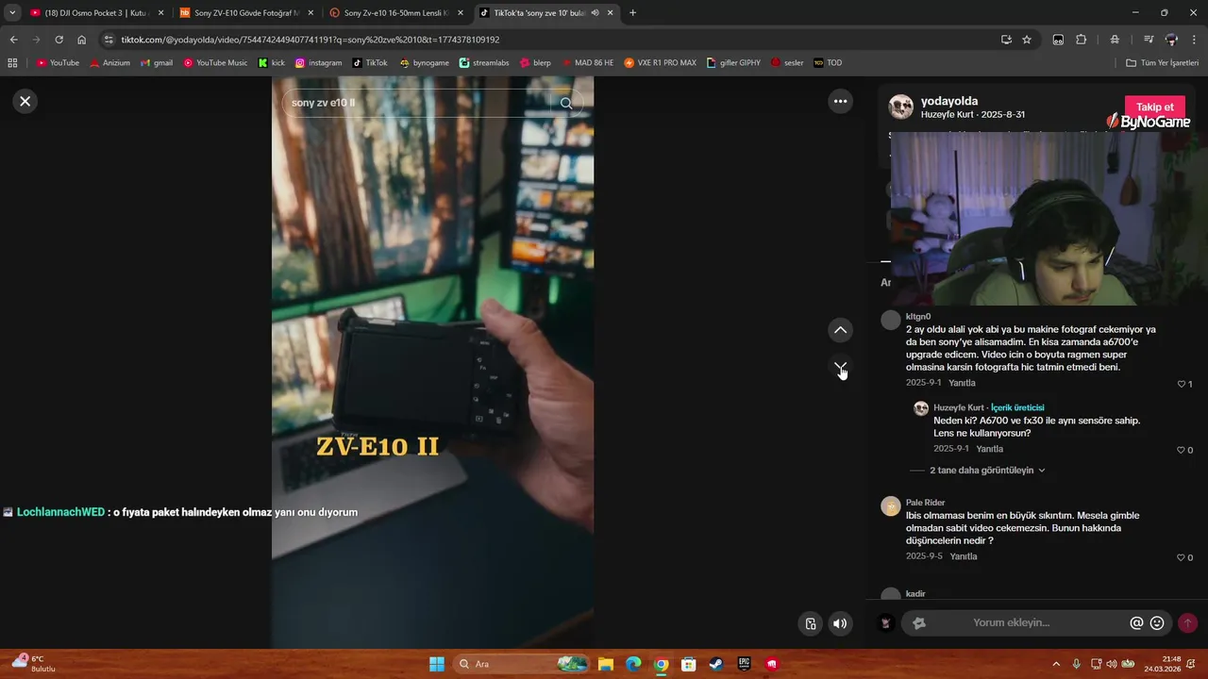This screenshot has width=1208, height=679.
Task: Open the emoji picker for comments
Action: (1157, 622)
